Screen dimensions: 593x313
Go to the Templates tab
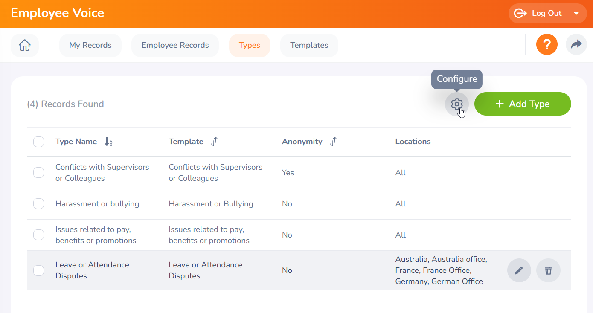[309, 45]
